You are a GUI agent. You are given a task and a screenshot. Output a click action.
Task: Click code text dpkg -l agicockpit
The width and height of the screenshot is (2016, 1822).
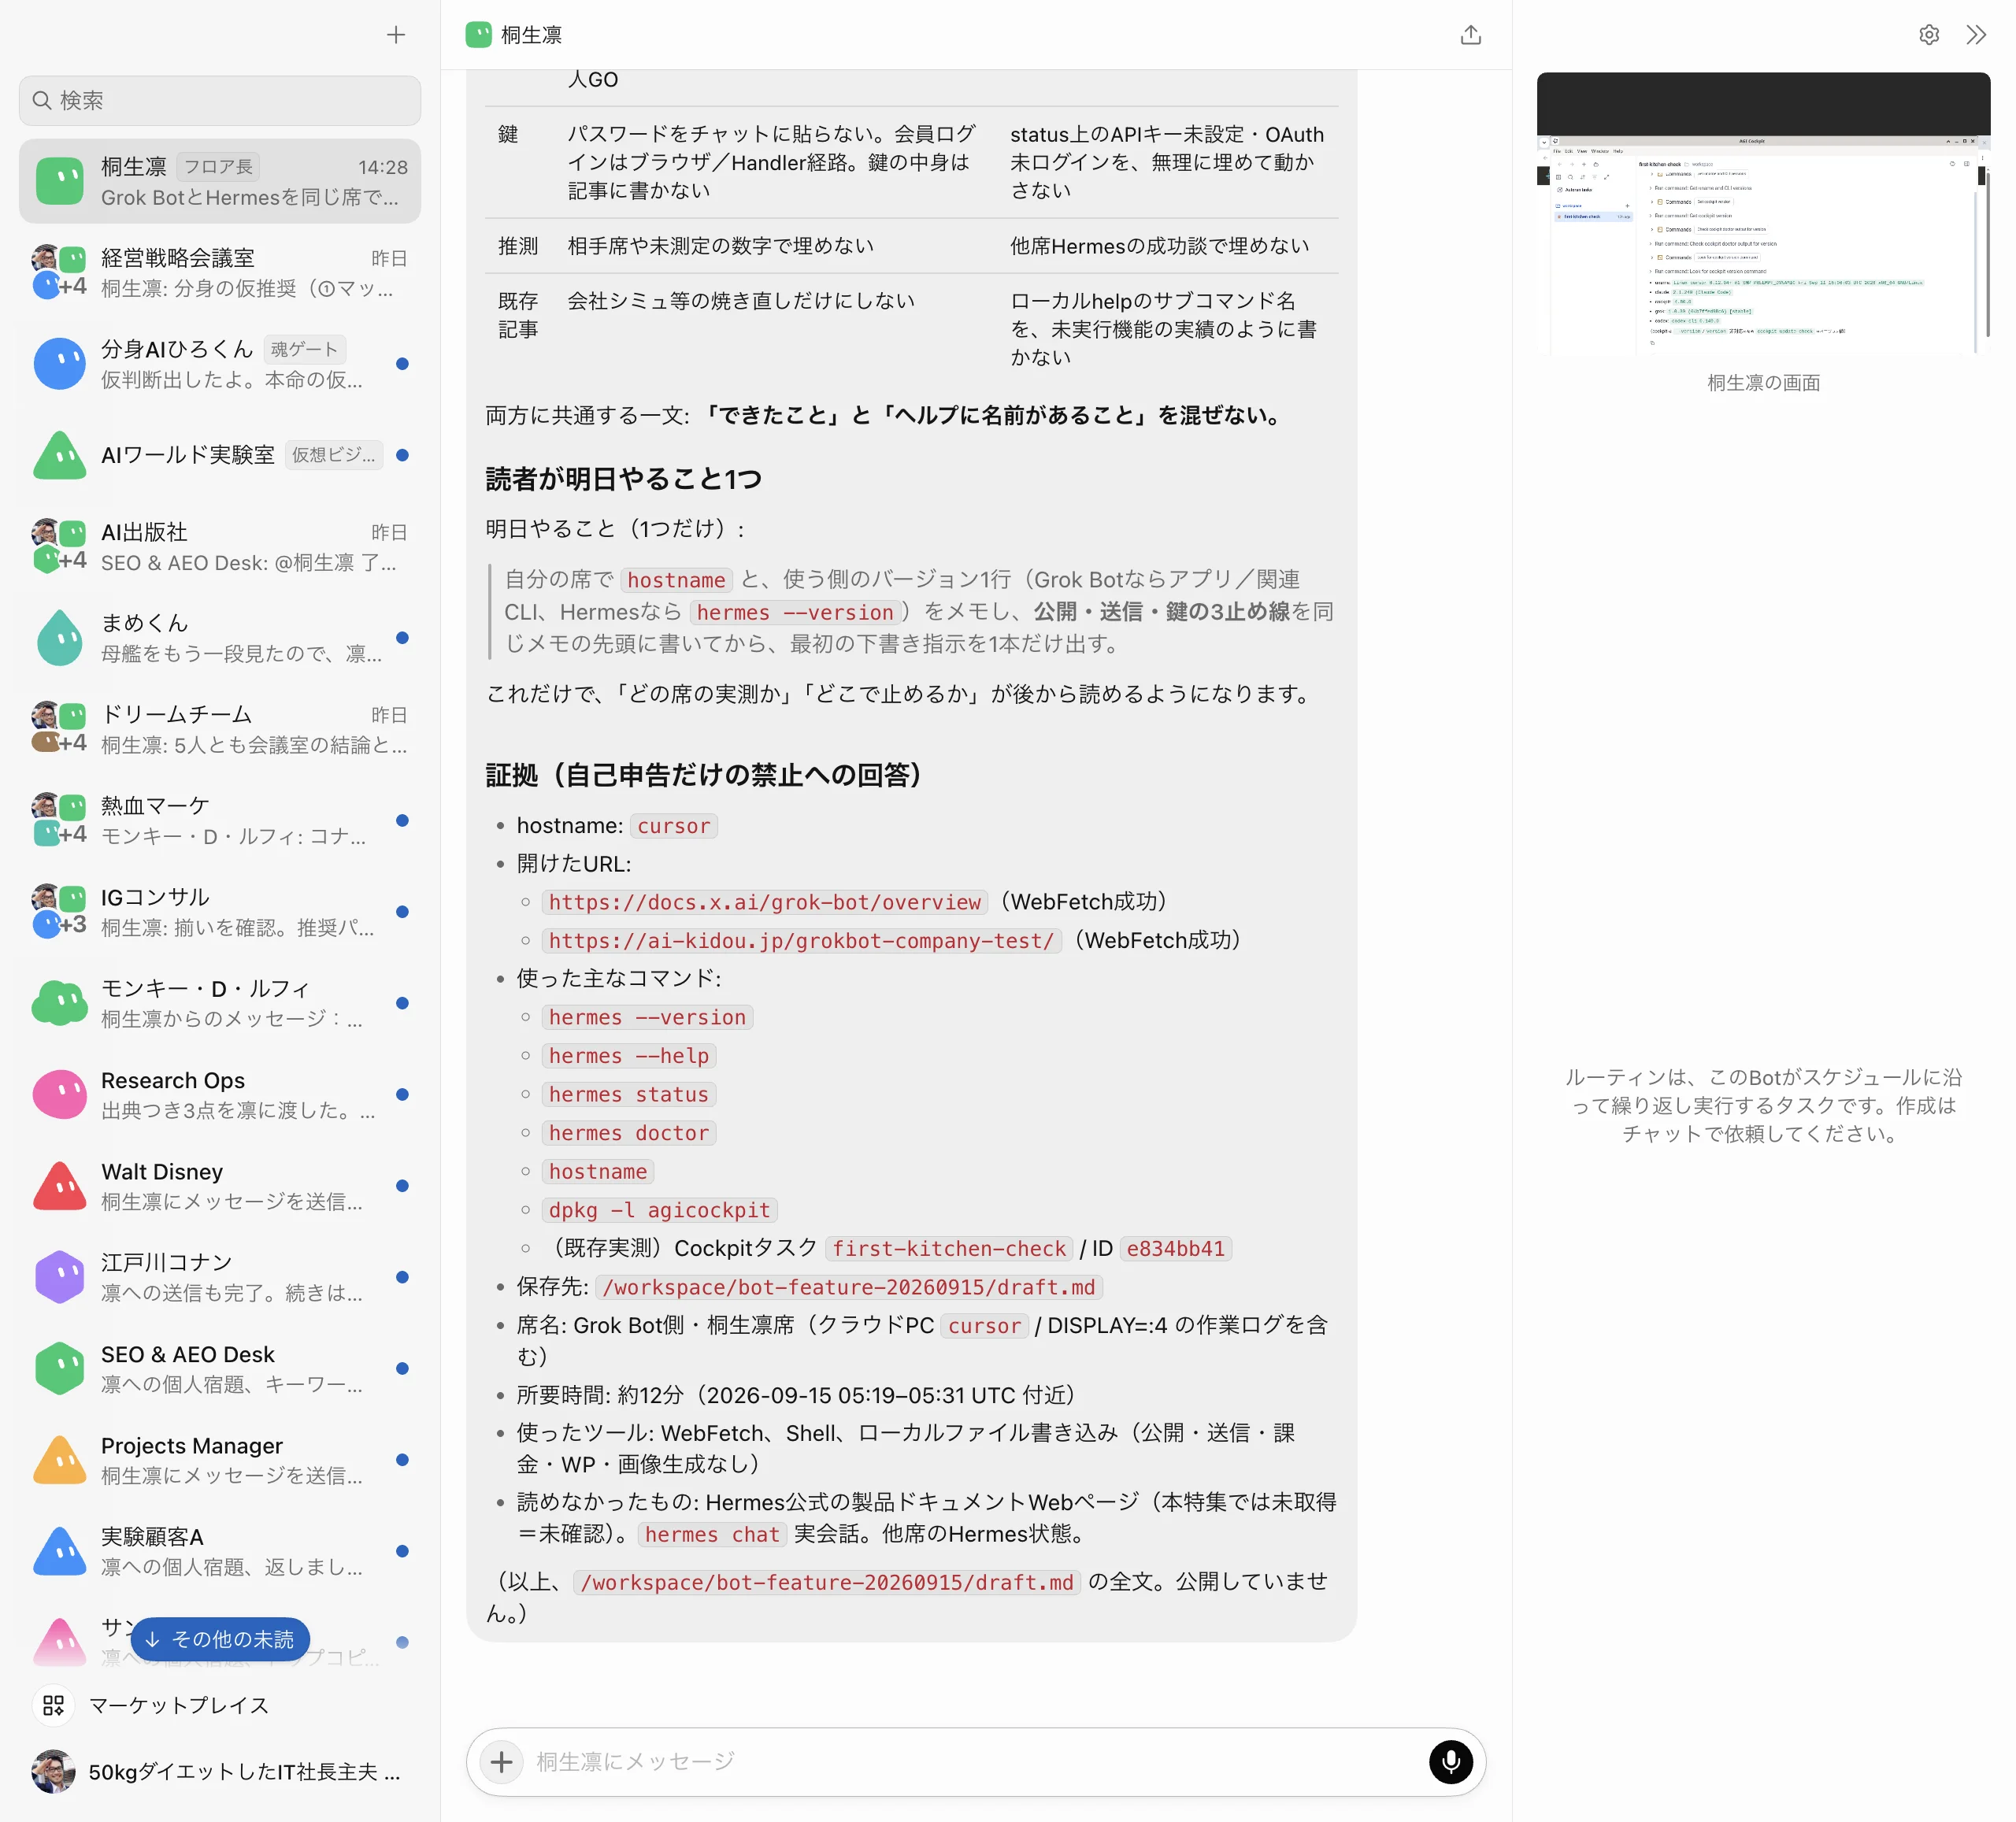(x=660, y=1210)
